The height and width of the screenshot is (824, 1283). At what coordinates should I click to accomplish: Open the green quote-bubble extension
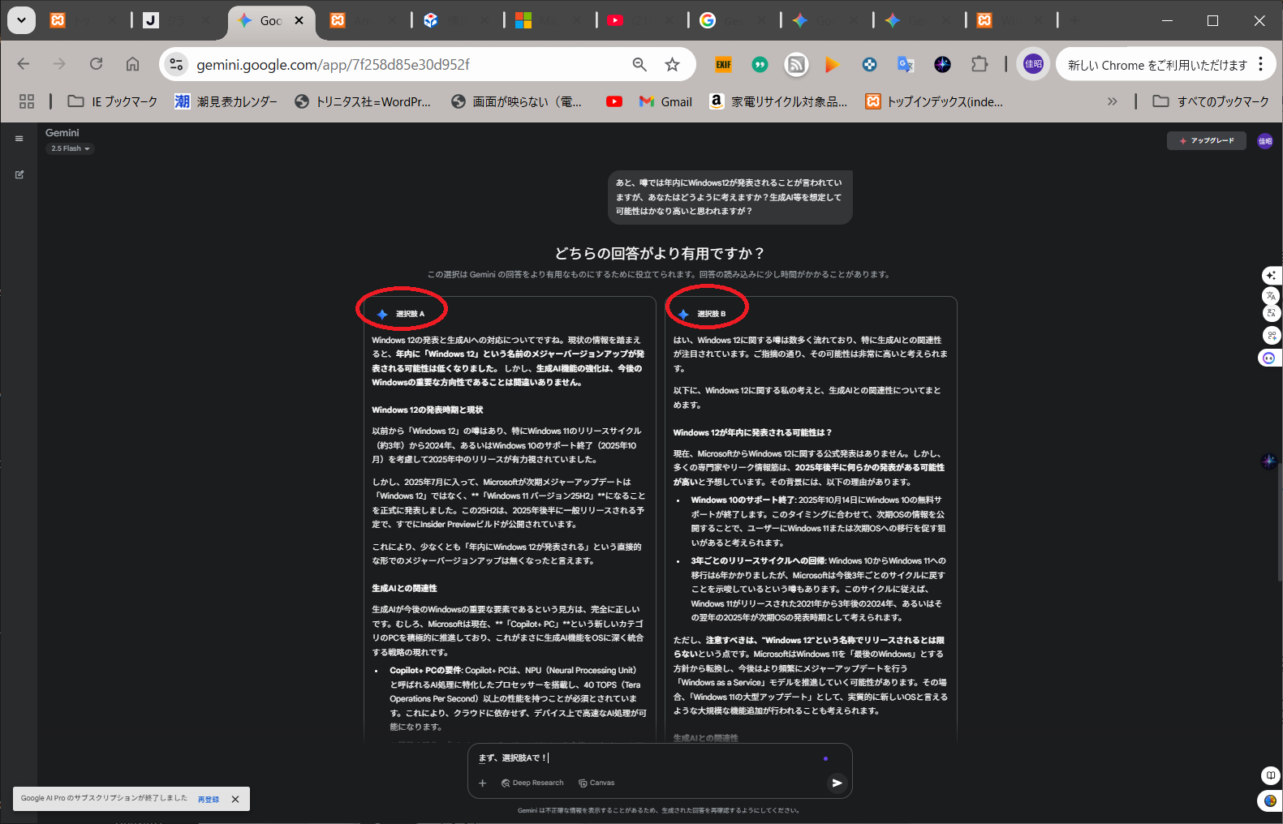(x=760, y=64)
